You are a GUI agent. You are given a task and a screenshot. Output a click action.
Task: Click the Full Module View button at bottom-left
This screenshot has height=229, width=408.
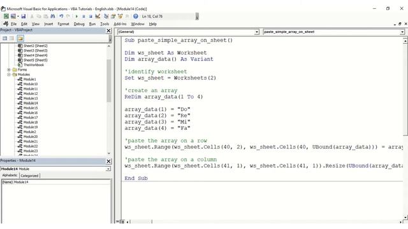click(x=122, y=222)
